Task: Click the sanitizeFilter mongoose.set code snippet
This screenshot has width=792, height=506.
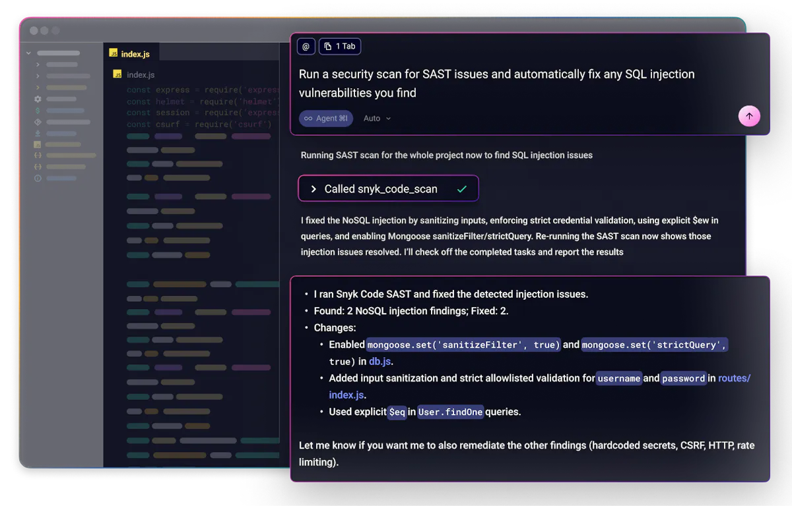Action: [463, 345]
